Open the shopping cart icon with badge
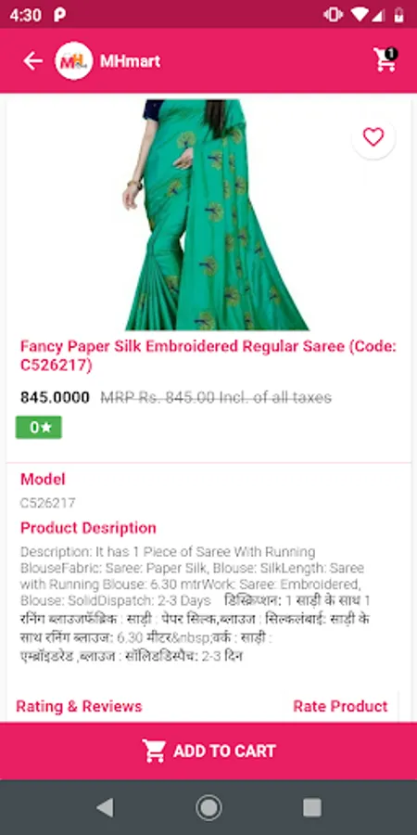 point(385,59)
